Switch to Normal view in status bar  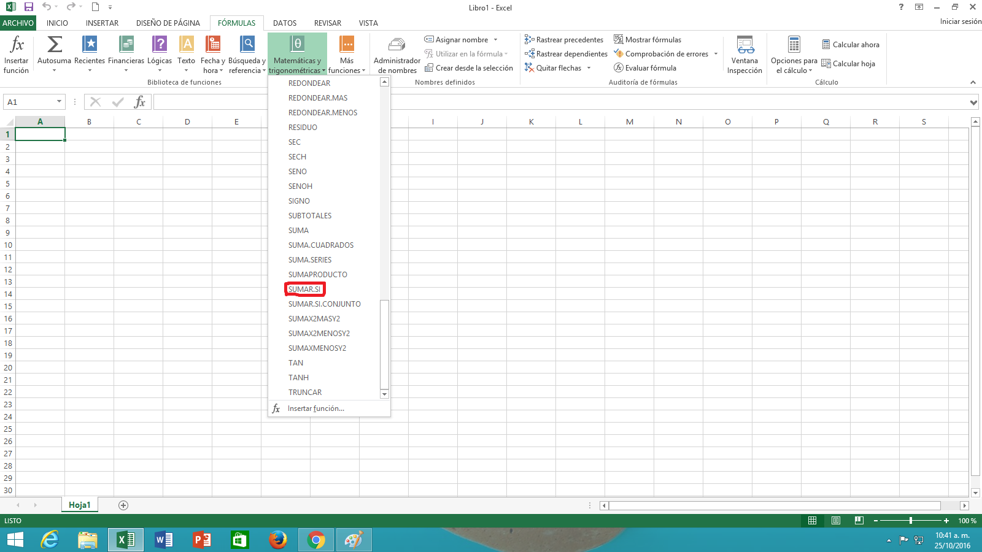point(812,521)
